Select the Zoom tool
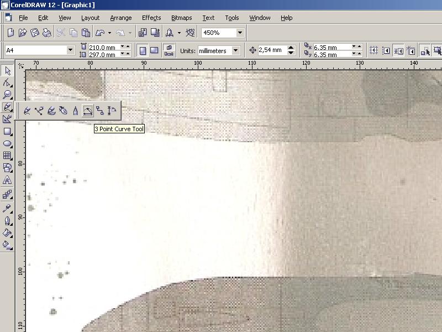 pos(8,95)
